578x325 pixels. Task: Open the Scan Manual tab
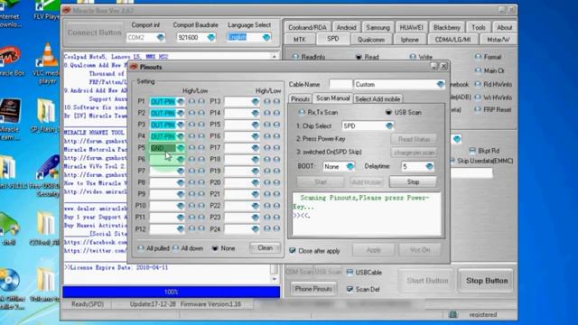point(333,98)
